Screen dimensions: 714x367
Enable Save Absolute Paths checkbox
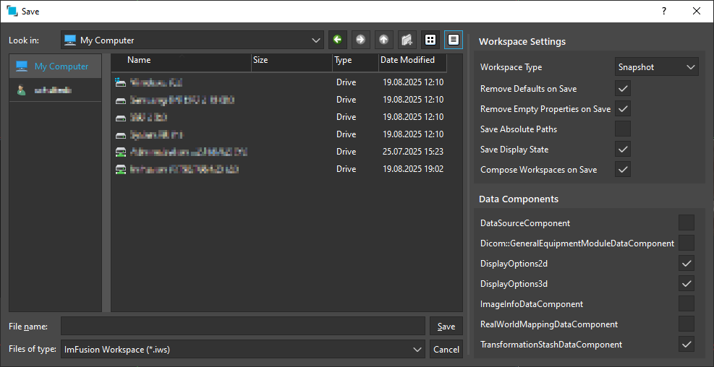pos(622,129)
